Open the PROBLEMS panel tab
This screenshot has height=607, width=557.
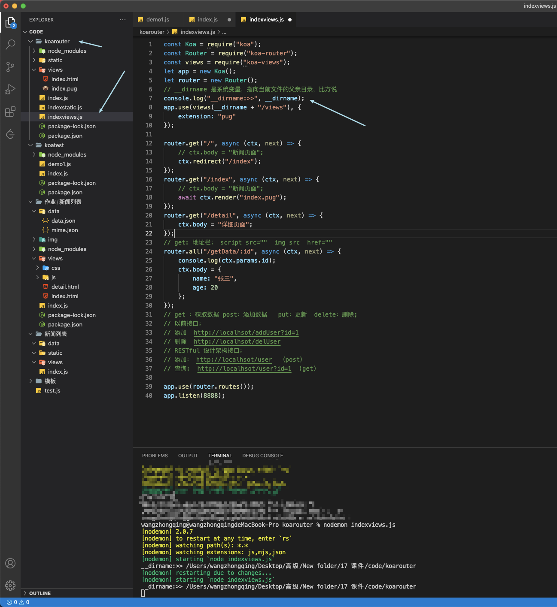tap(155, 456)
